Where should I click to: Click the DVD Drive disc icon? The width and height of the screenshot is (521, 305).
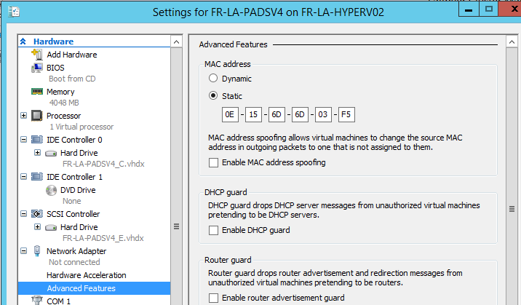tap(51, 190)
